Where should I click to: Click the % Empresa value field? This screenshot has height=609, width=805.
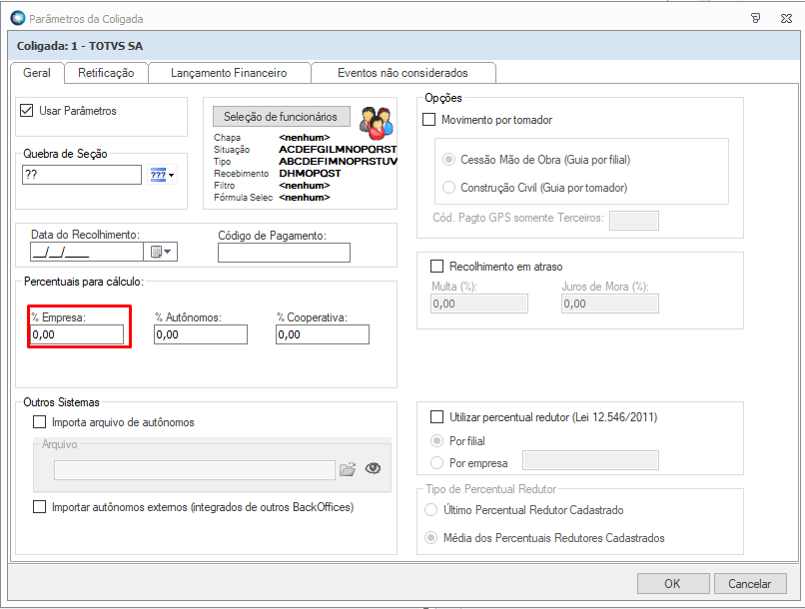[x=77, y=334]
